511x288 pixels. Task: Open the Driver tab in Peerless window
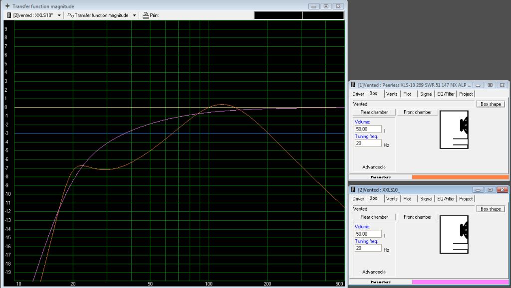pyautogui.click(x=358, y=94)
